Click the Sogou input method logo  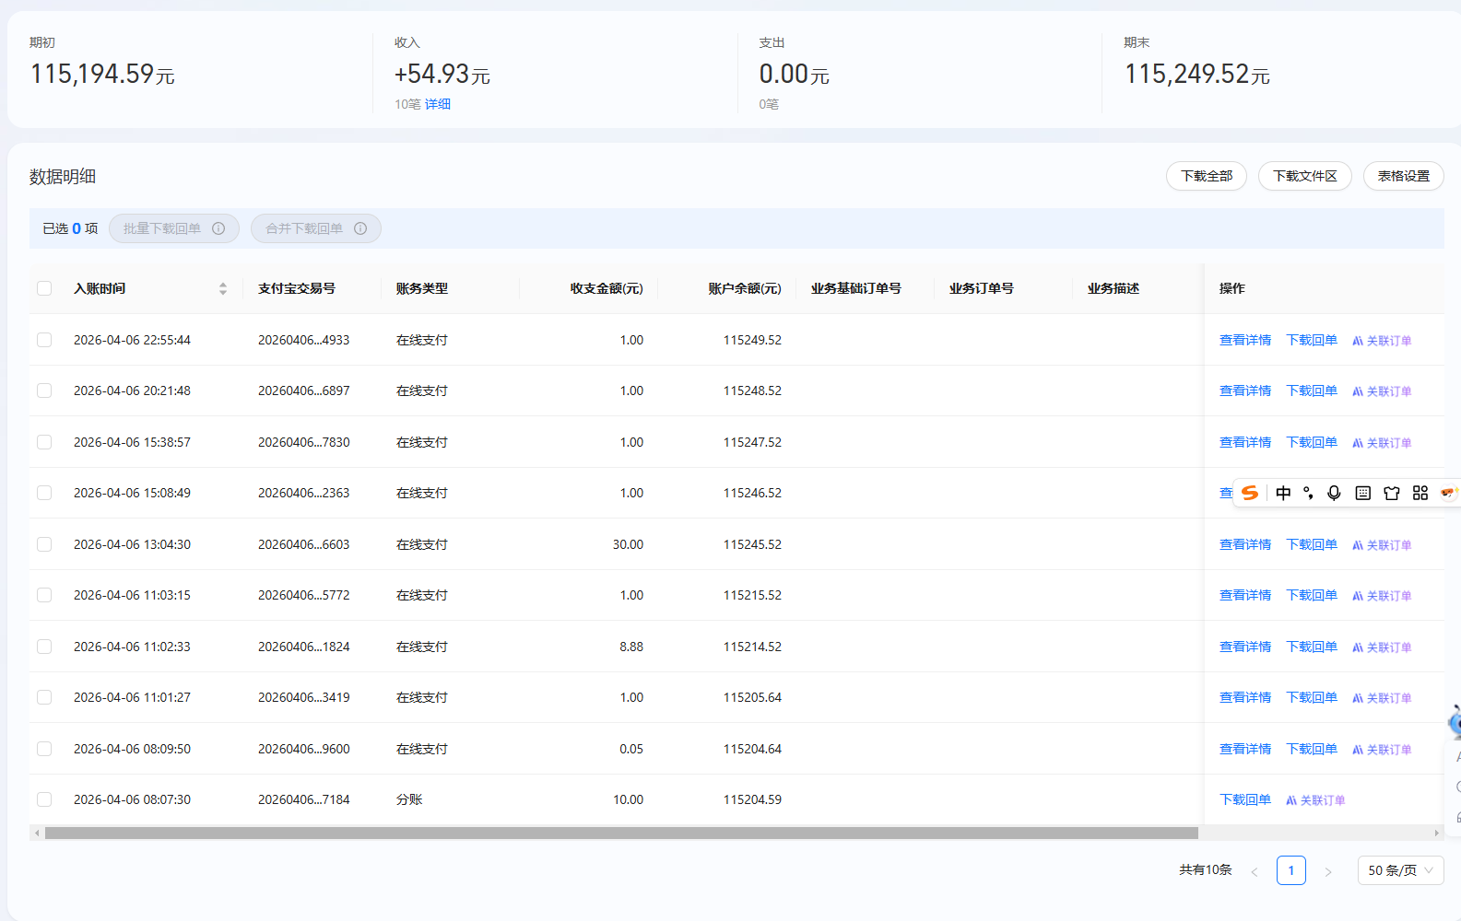pos(1250,494)
